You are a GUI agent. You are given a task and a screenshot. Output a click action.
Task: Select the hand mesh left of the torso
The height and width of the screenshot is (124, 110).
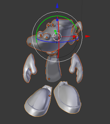pyautogui.click(x=30, y=68)
